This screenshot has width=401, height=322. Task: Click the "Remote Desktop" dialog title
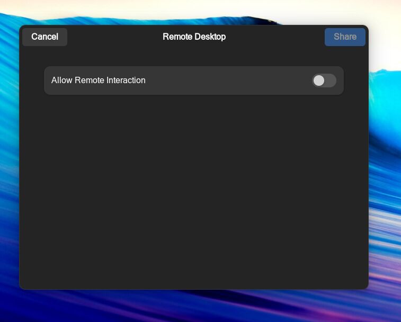(x=194, y=37)
